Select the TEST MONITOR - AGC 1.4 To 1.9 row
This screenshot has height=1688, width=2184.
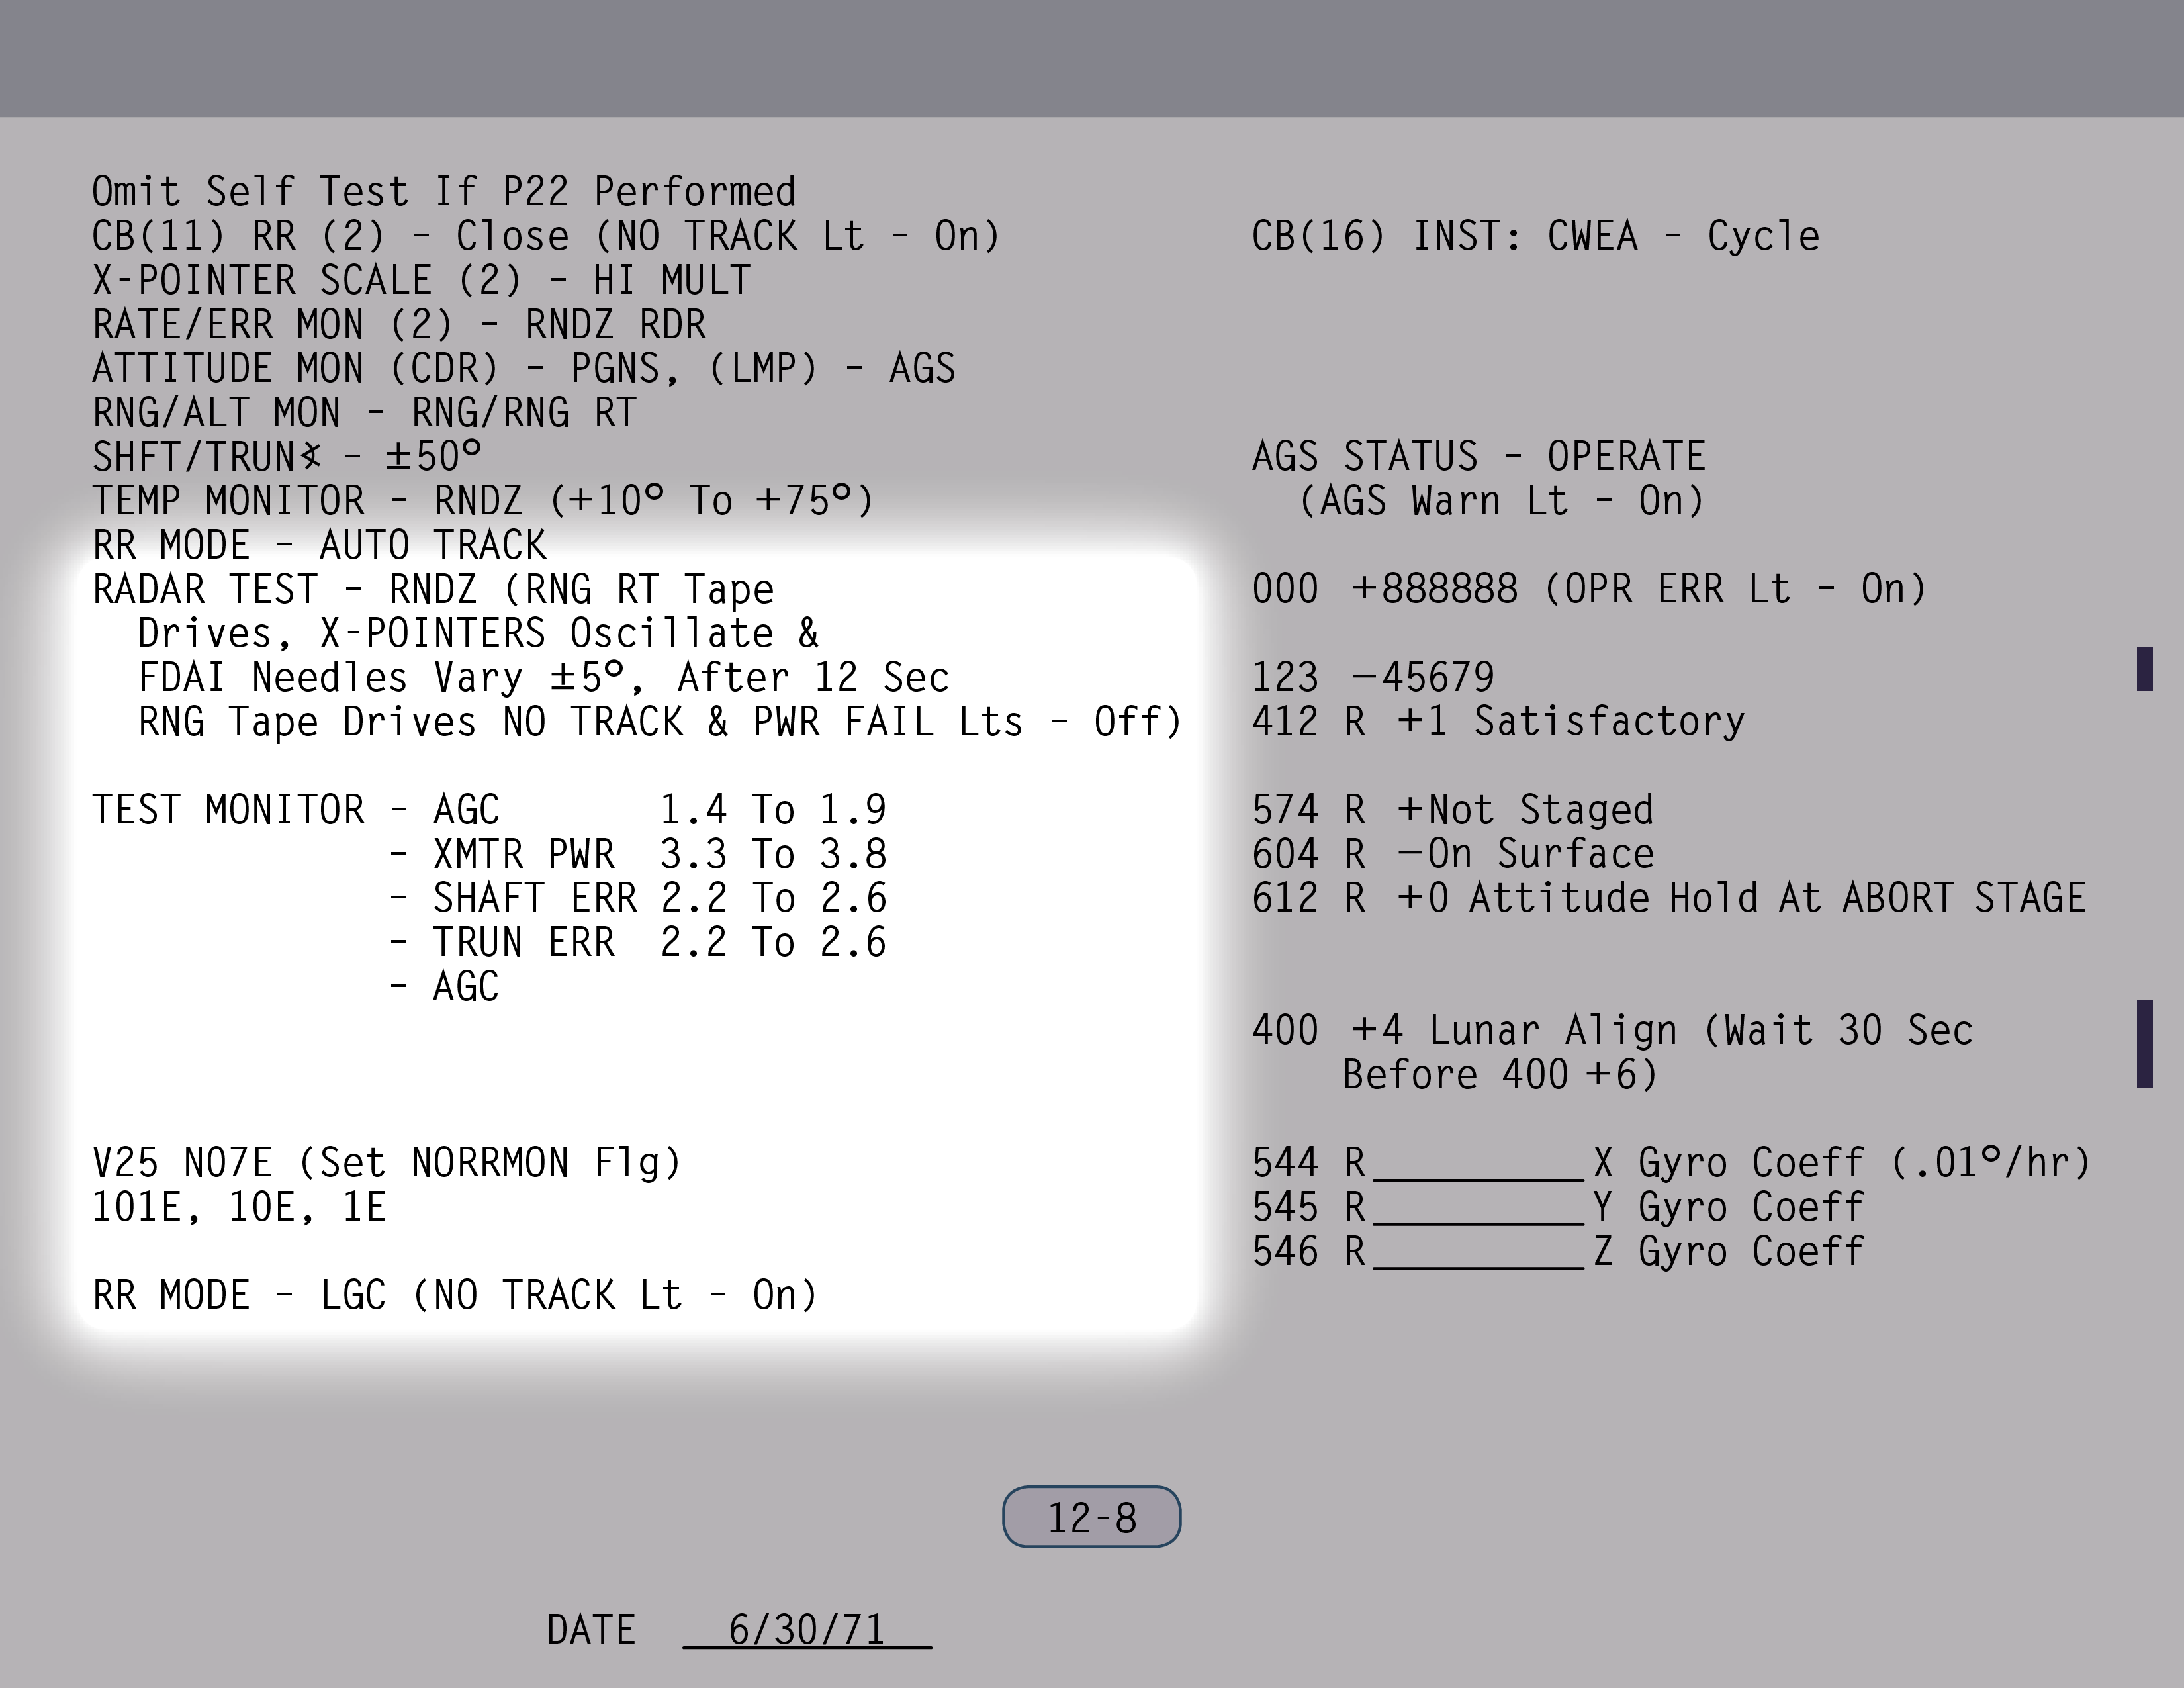click(x=489, y=810)
